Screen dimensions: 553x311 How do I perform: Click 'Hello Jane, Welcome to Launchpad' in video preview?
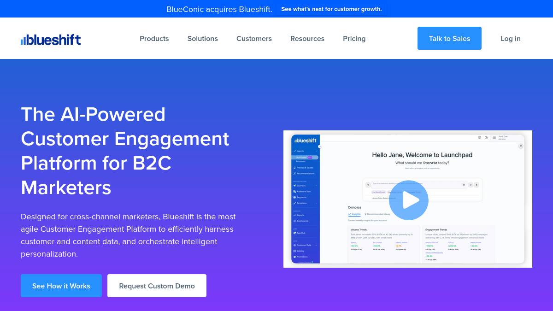[x=422, y=155]
